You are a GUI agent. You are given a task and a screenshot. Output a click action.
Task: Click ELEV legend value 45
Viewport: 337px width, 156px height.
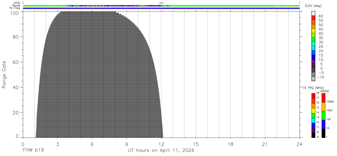click(x=321, y=29)
